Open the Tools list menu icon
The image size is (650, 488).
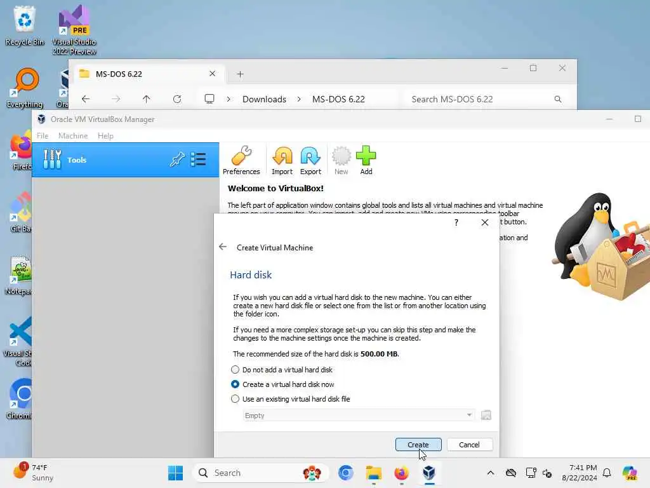coord(198,159)
